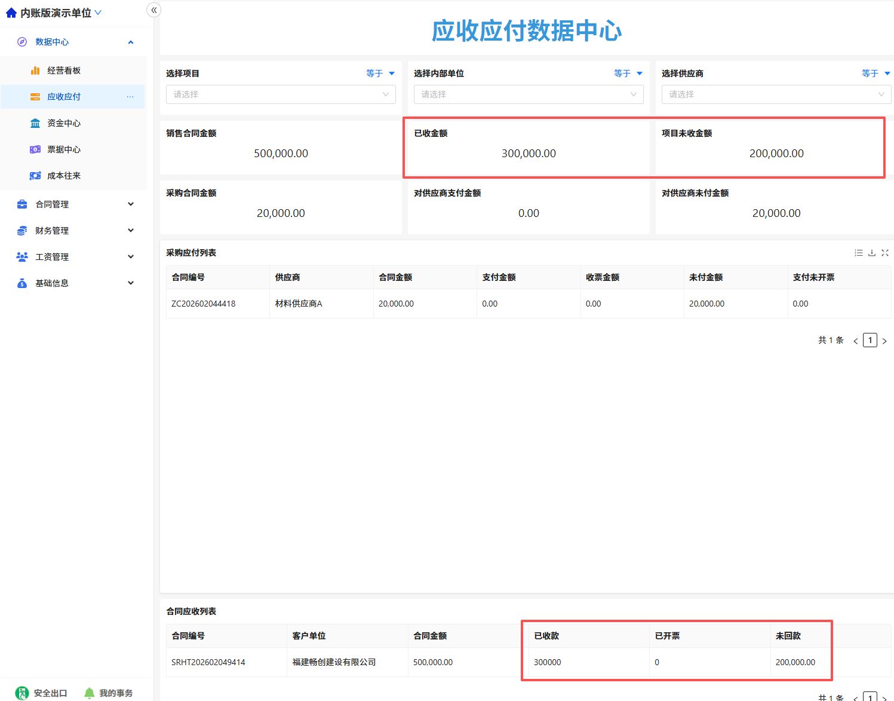
Task: Click the 销售合同金额 value 500,000.00
Action: (x=281, y=154)
